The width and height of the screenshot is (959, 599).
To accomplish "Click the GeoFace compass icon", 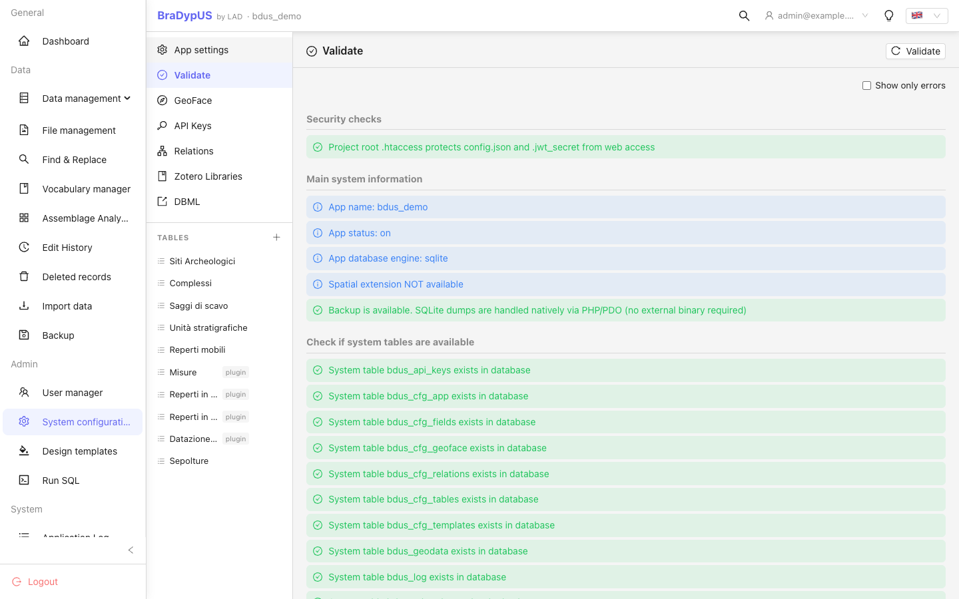I will (162, 100).
